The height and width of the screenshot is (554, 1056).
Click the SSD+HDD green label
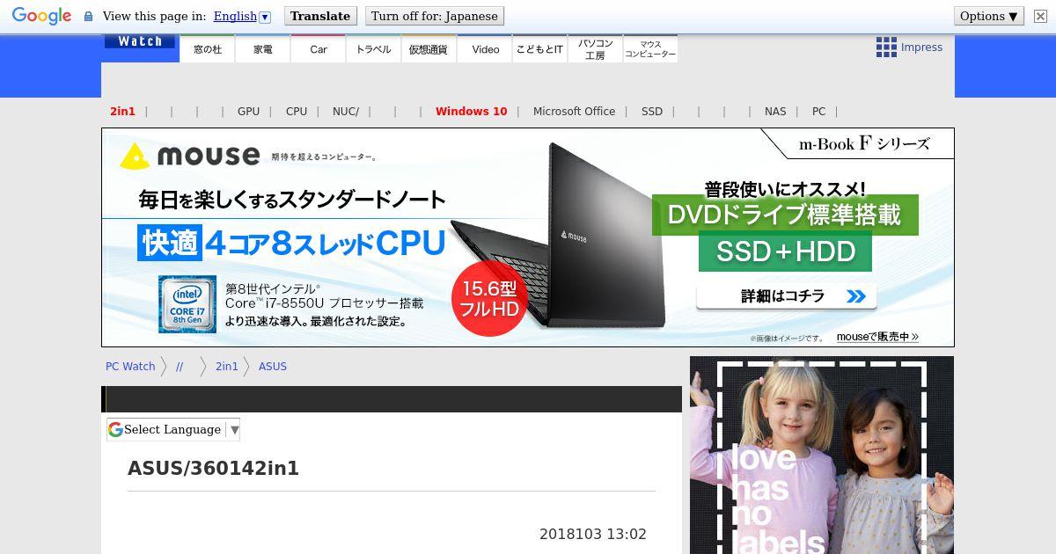coord(786,251)
